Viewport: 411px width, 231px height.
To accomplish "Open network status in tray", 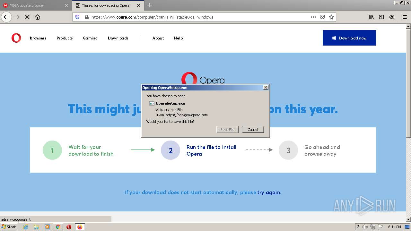I will [x=373, y=227].
